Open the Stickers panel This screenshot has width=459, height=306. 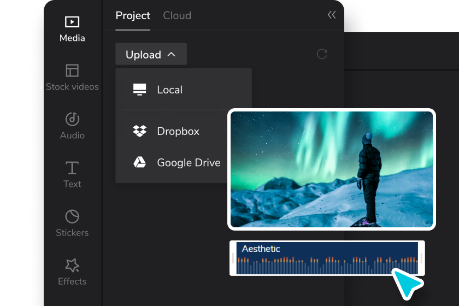pos(72,223)
